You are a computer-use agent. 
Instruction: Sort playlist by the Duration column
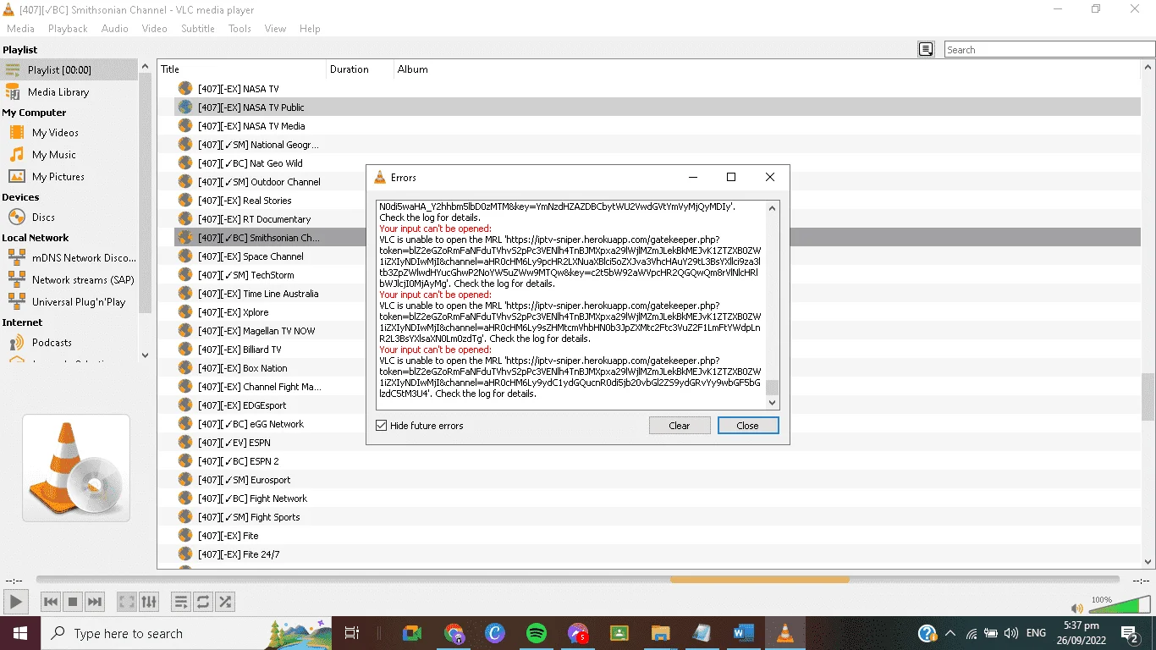pos(360,69)
